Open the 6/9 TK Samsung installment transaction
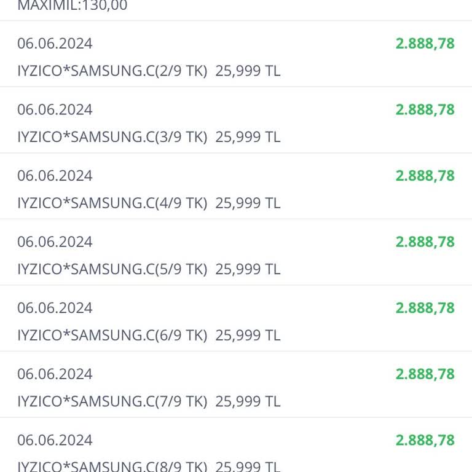The image size is (472, 472). click(236, 318)
